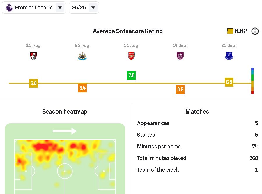Screen dimensions: 262x194
Task: Switch to the Matches section
Action: pos(197,111)
